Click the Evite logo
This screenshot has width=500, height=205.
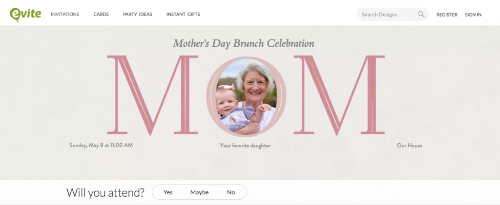click(25, 14)
